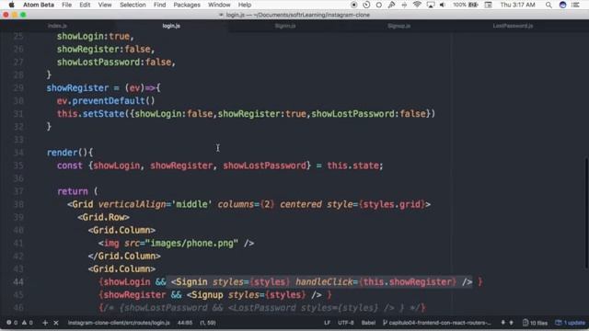Click the Grid.Row opening tag
Viewport: 589px width, 331px height.
click(104, 217)
